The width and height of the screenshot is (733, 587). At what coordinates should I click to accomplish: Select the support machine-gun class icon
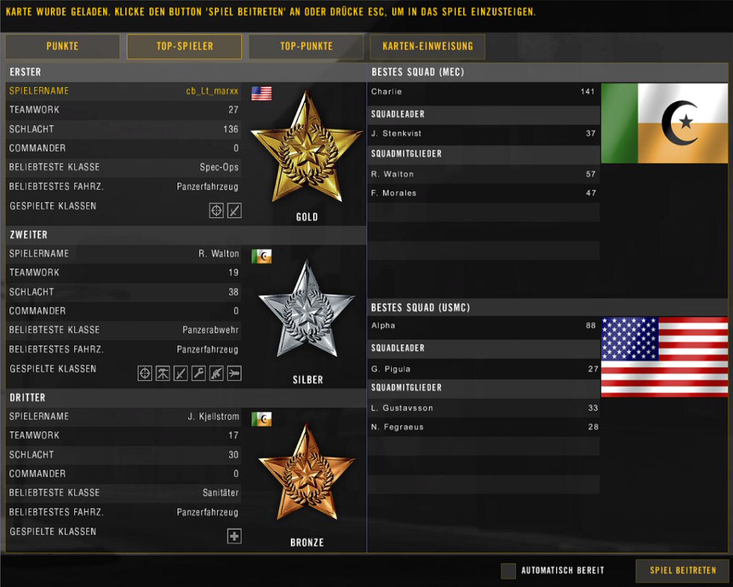coord(163,373)
